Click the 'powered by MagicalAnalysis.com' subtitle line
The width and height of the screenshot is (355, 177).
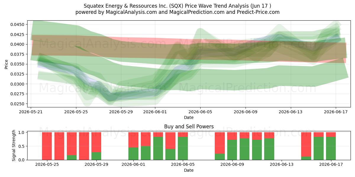click(x=177, y=12)
